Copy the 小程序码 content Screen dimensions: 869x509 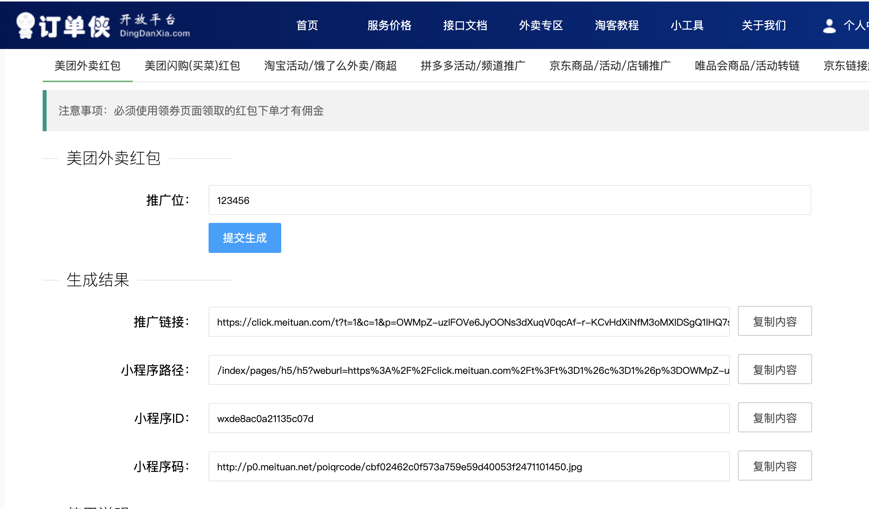[775, 466]
